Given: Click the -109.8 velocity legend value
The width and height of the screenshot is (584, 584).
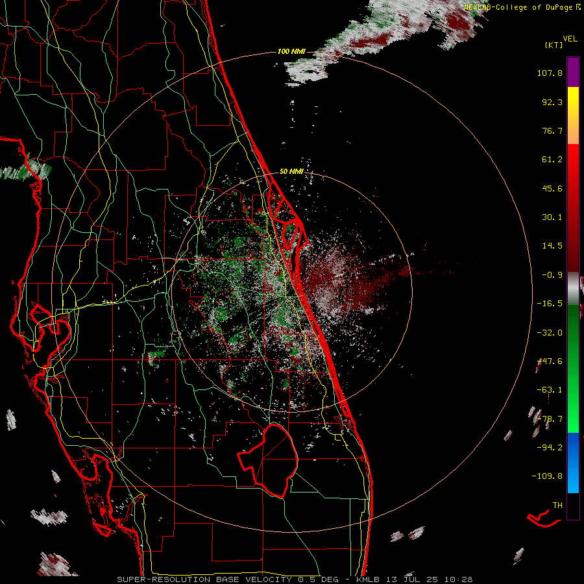Looking at the screenshot, I should tap(547, 476).
